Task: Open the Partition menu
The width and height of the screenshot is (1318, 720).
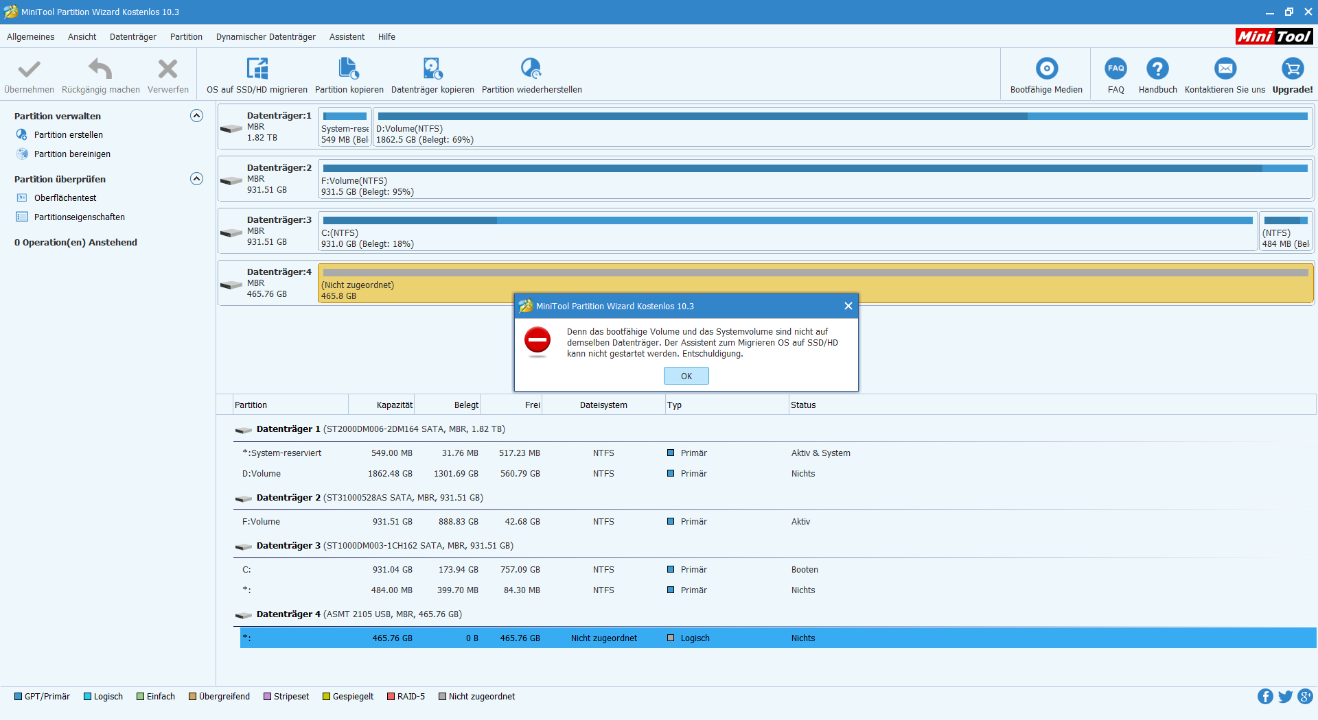Action: [x=186, y=37]
